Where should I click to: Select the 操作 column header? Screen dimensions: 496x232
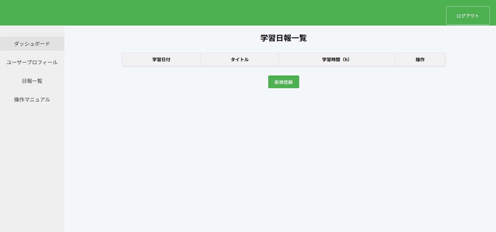click(x=420, y=60)
